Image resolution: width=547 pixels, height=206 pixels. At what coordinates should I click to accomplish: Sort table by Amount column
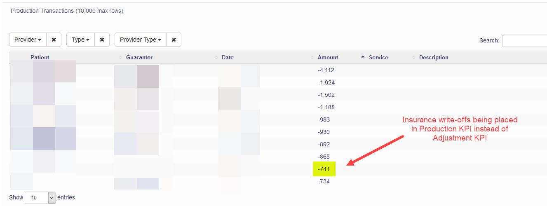[328, 58]
